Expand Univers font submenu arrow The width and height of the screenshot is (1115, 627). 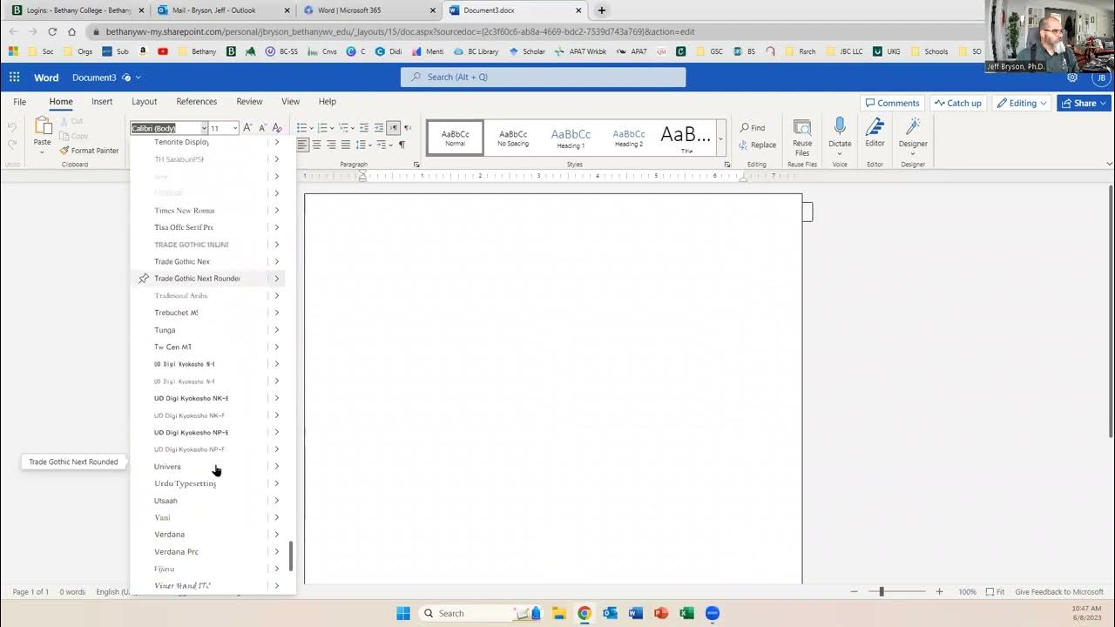(x=277, y=467)
